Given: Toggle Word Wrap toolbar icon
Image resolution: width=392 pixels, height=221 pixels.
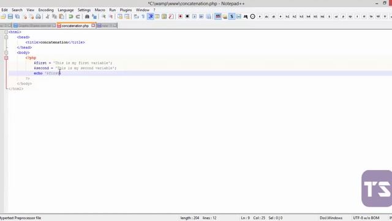Looking at the screenshot, I should [x=136, y=17].
